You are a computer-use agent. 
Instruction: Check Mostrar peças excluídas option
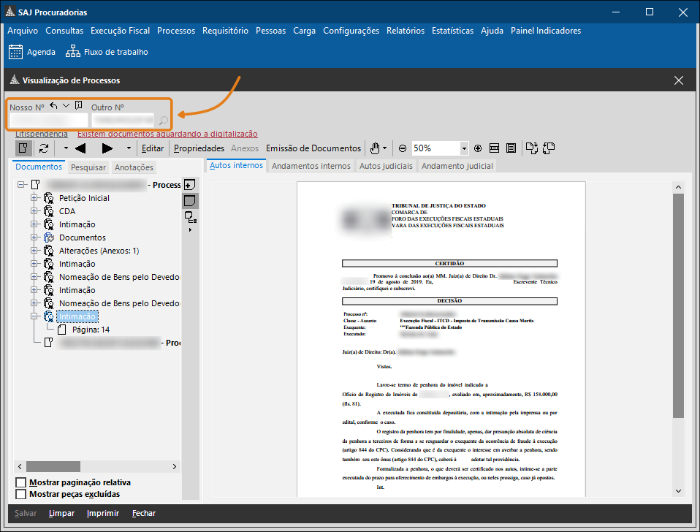(21, 495)
